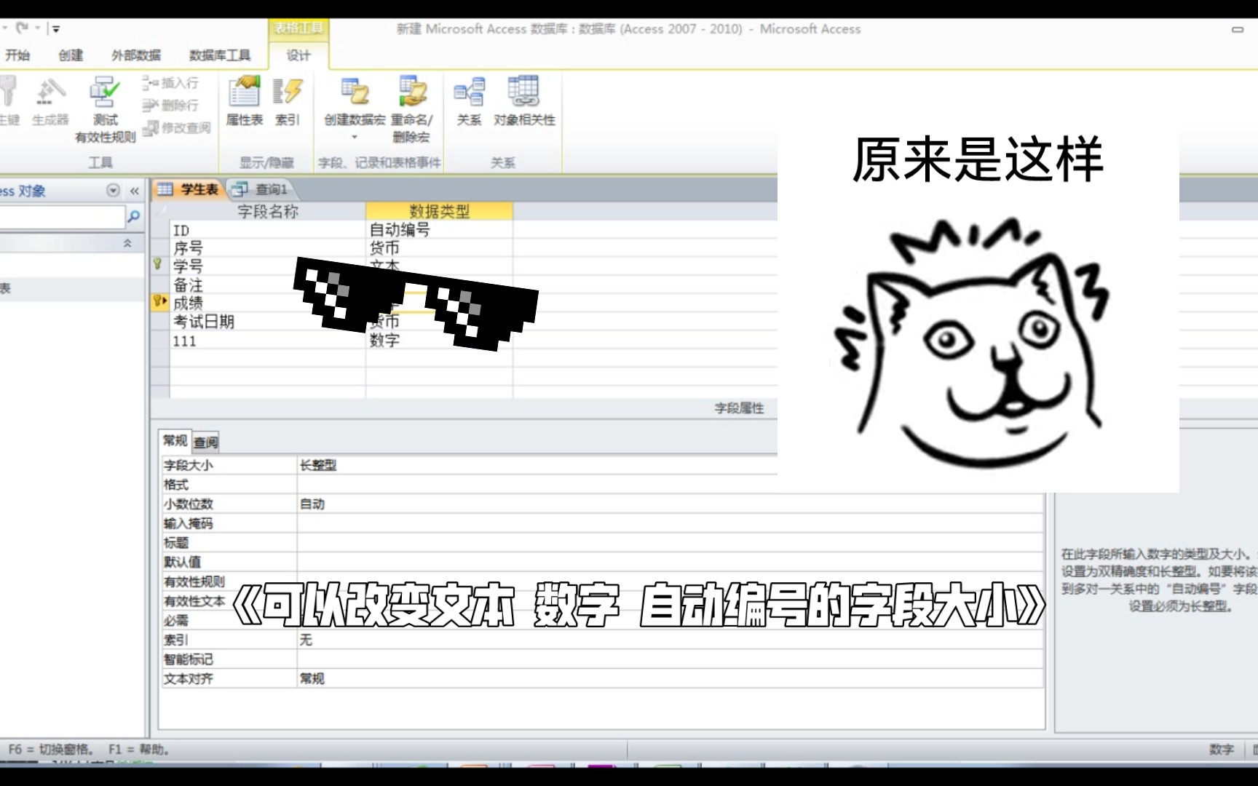This screenshot has width=1258, height=786.
Task: Click 货币 data type of 序号
Action: (439, 248)
